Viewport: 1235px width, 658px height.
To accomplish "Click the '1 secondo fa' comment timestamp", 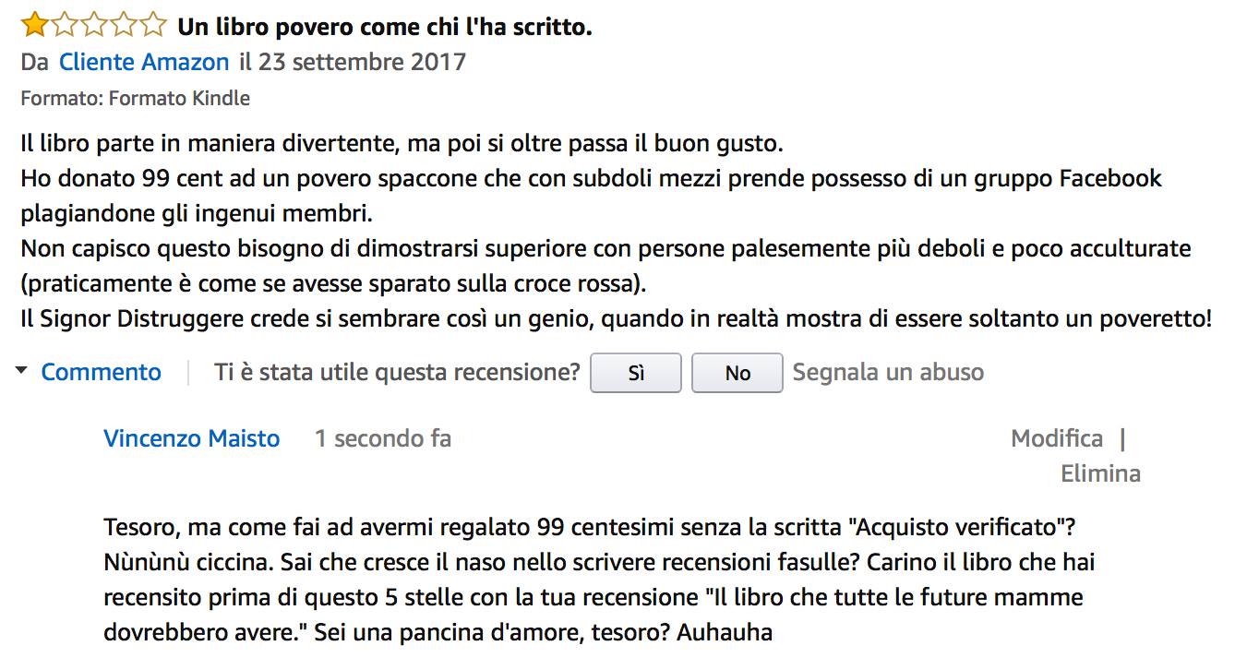I will point(383,438).
